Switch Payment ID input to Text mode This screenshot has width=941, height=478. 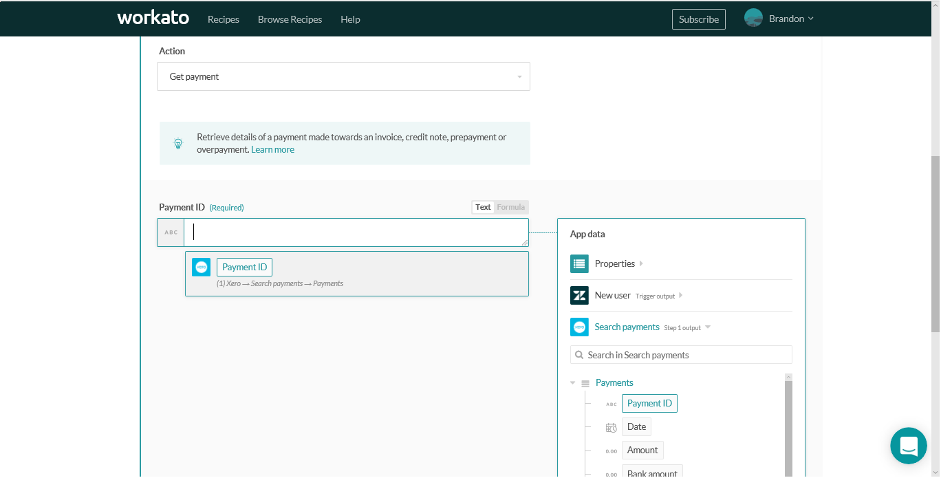[484, 207]
